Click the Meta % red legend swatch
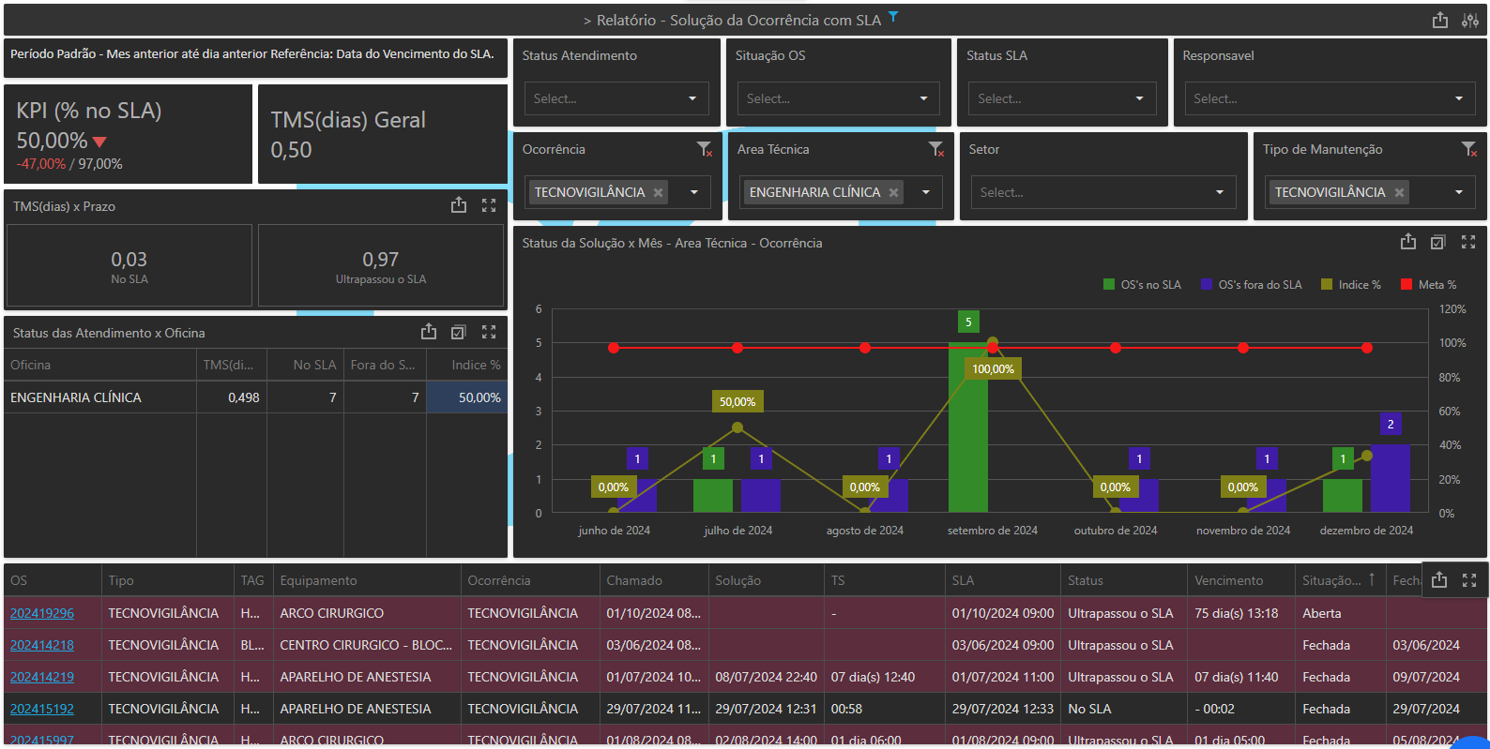The image size is (1490, 749). [x=1406, y=285]
